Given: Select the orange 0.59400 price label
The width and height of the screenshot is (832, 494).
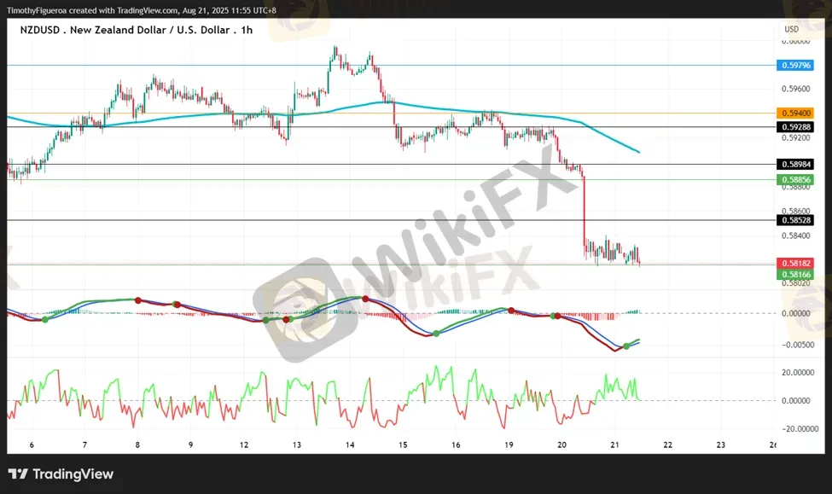Looking at the screenshot, I should [795, 113].
